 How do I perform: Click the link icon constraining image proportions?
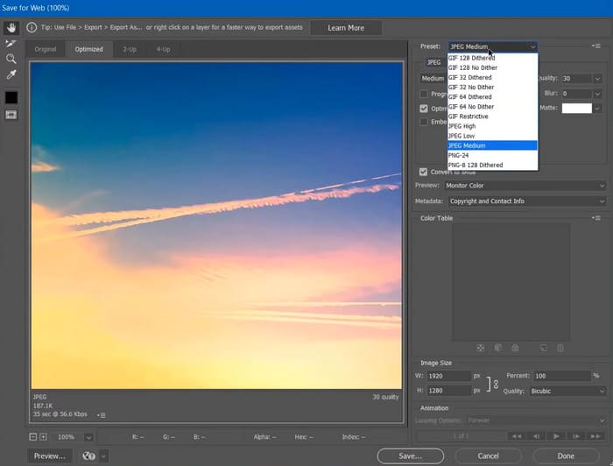point(497,383)
